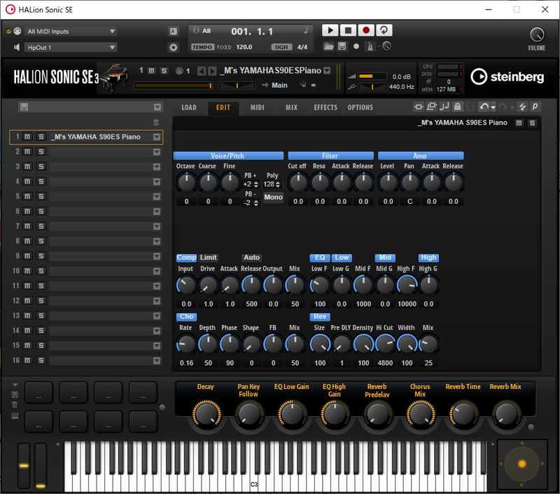Toggle the 'p' player view button
The image size is (560, 494).
pos(535,107)
